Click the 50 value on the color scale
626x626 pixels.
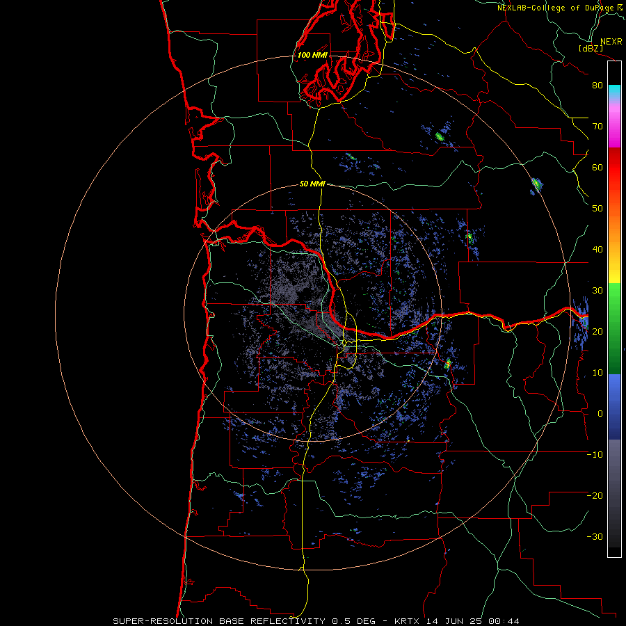[597, 209]
